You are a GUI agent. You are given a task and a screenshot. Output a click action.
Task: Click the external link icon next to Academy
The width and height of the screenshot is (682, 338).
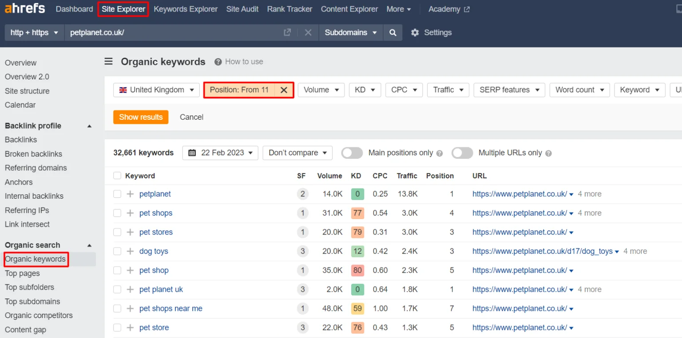(x=467, y=9)
